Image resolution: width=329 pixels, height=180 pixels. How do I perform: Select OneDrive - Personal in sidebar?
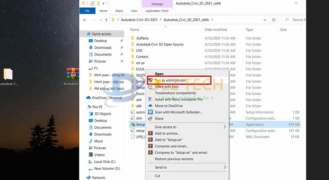pyautogui.click(x=107, y=98)
